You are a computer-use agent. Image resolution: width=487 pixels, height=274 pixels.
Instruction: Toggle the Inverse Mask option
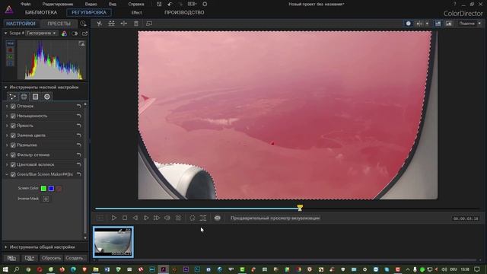(x=46, y=199)
